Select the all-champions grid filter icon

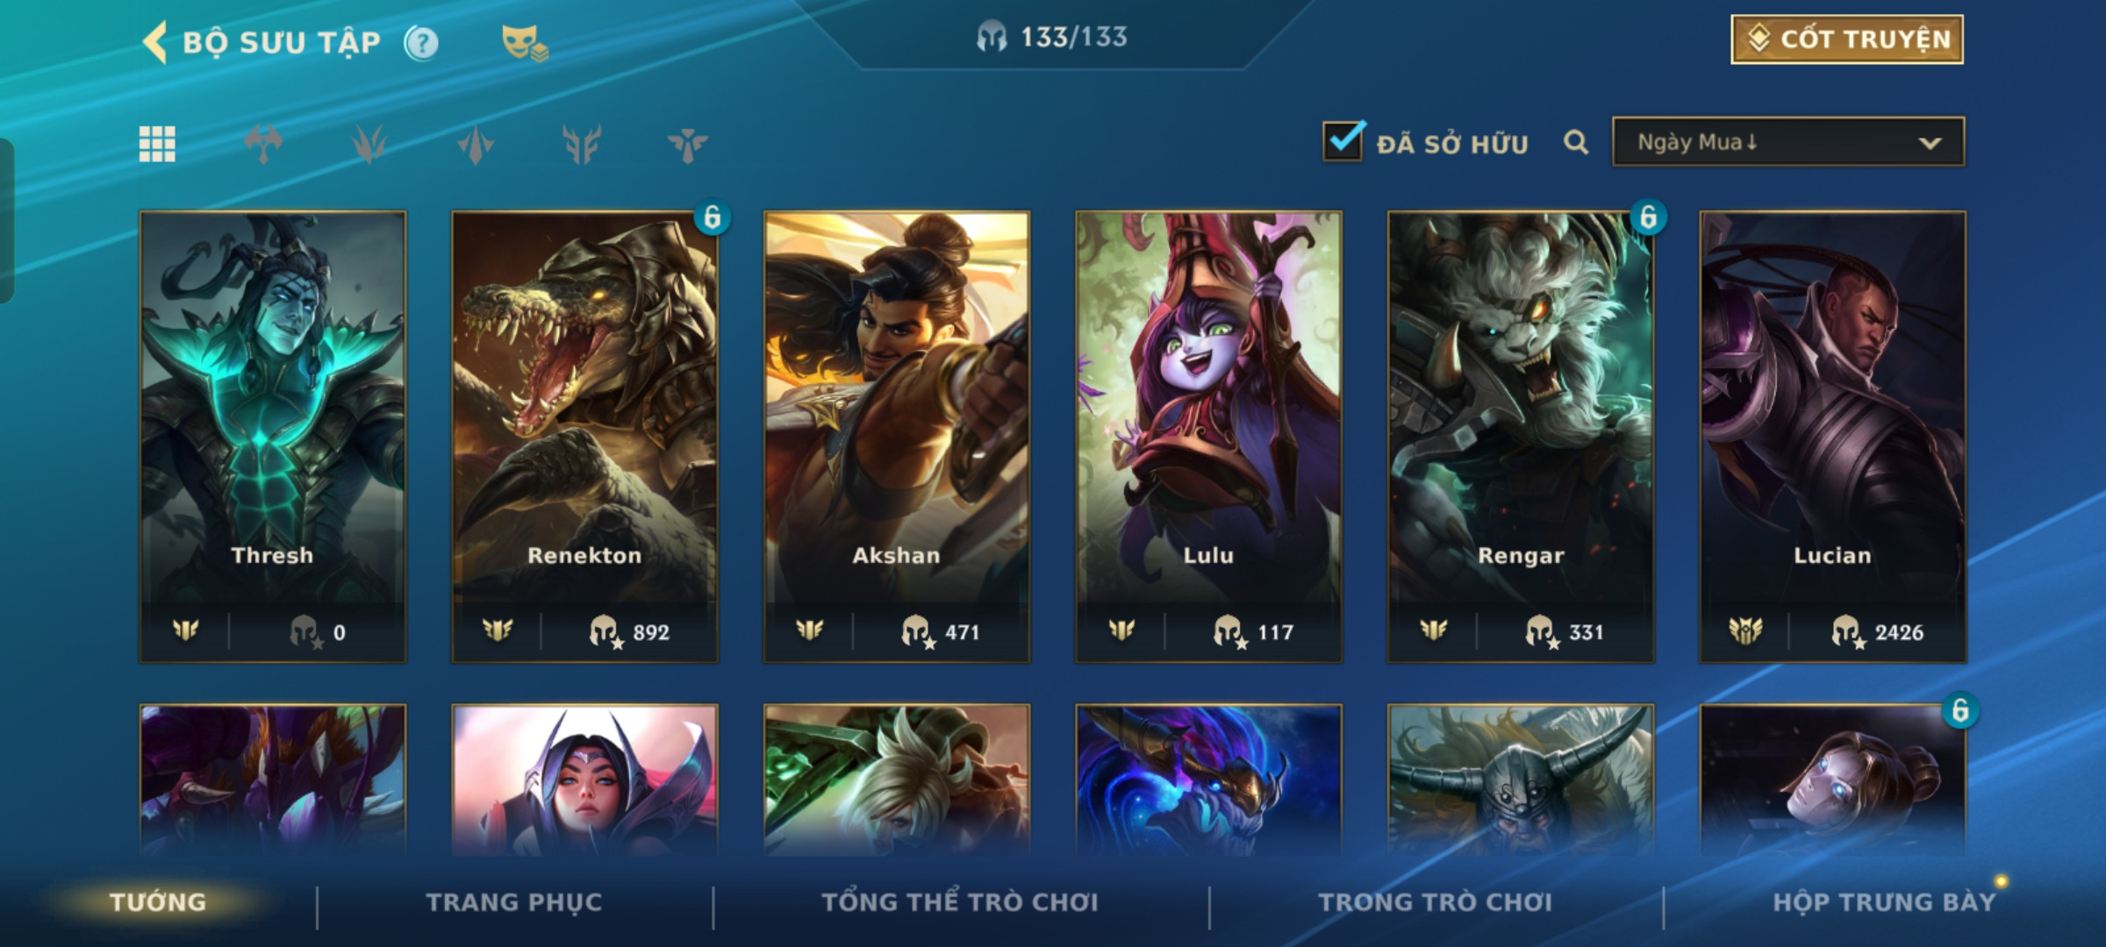157,145
